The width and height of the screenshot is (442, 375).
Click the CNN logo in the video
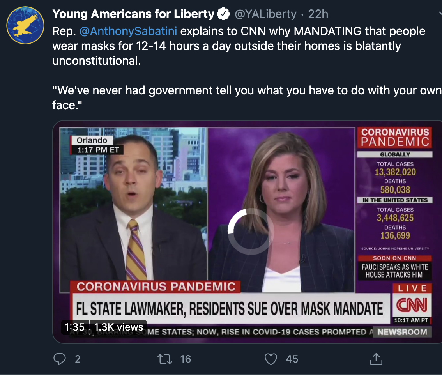tap(412, 305)
